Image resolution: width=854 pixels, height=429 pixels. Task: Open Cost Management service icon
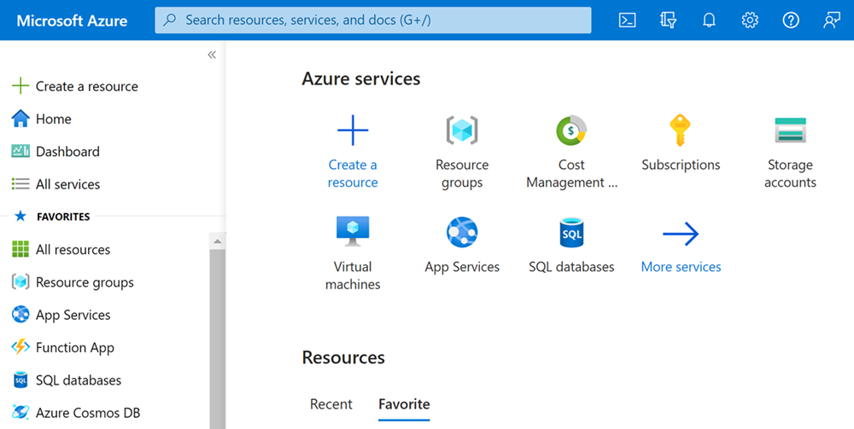[571, 131]
